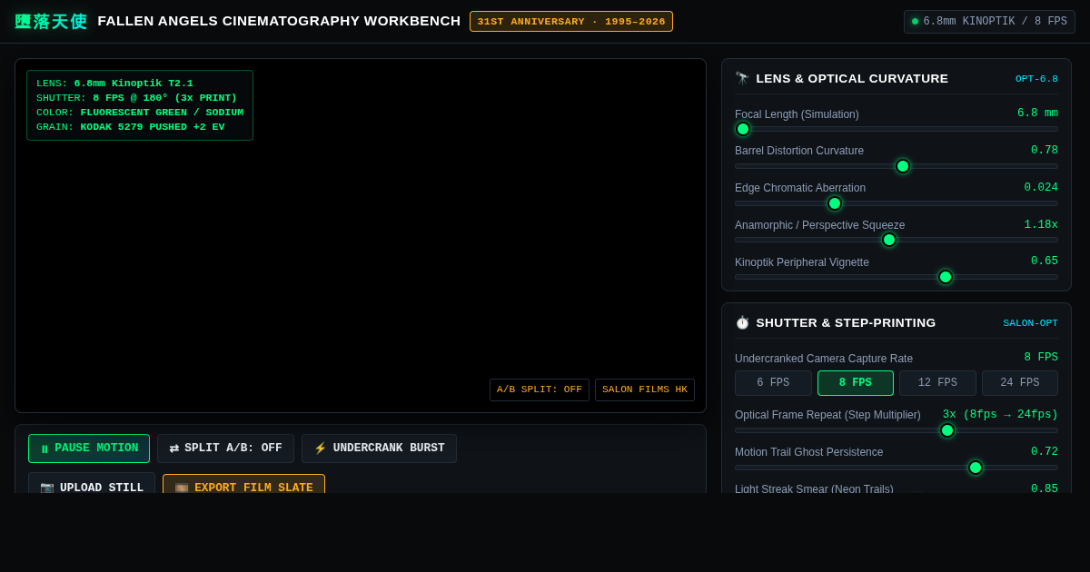
Task: Pause the motion preview
Action: coord(89,449)
